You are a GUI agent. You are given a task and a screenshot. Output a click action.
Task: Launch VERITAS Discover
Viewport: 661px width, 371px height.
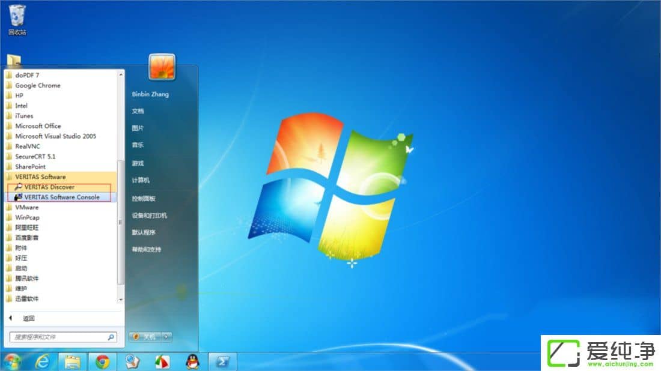[49, 187]
